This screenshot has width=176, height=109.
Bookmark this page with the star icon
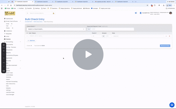click(x=147, y=5)
